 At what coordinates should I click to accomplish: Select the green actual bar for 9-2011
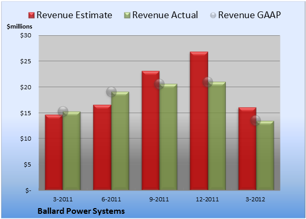[169, 137]
